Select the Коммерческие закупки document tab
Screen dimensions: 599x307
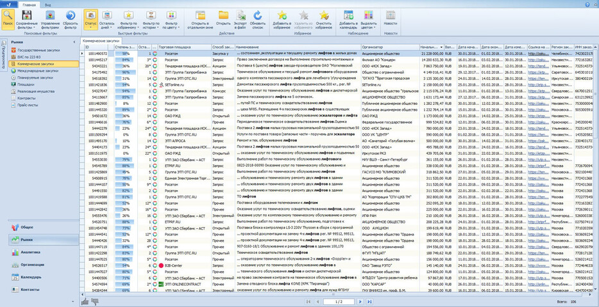[x=101, y=41]
